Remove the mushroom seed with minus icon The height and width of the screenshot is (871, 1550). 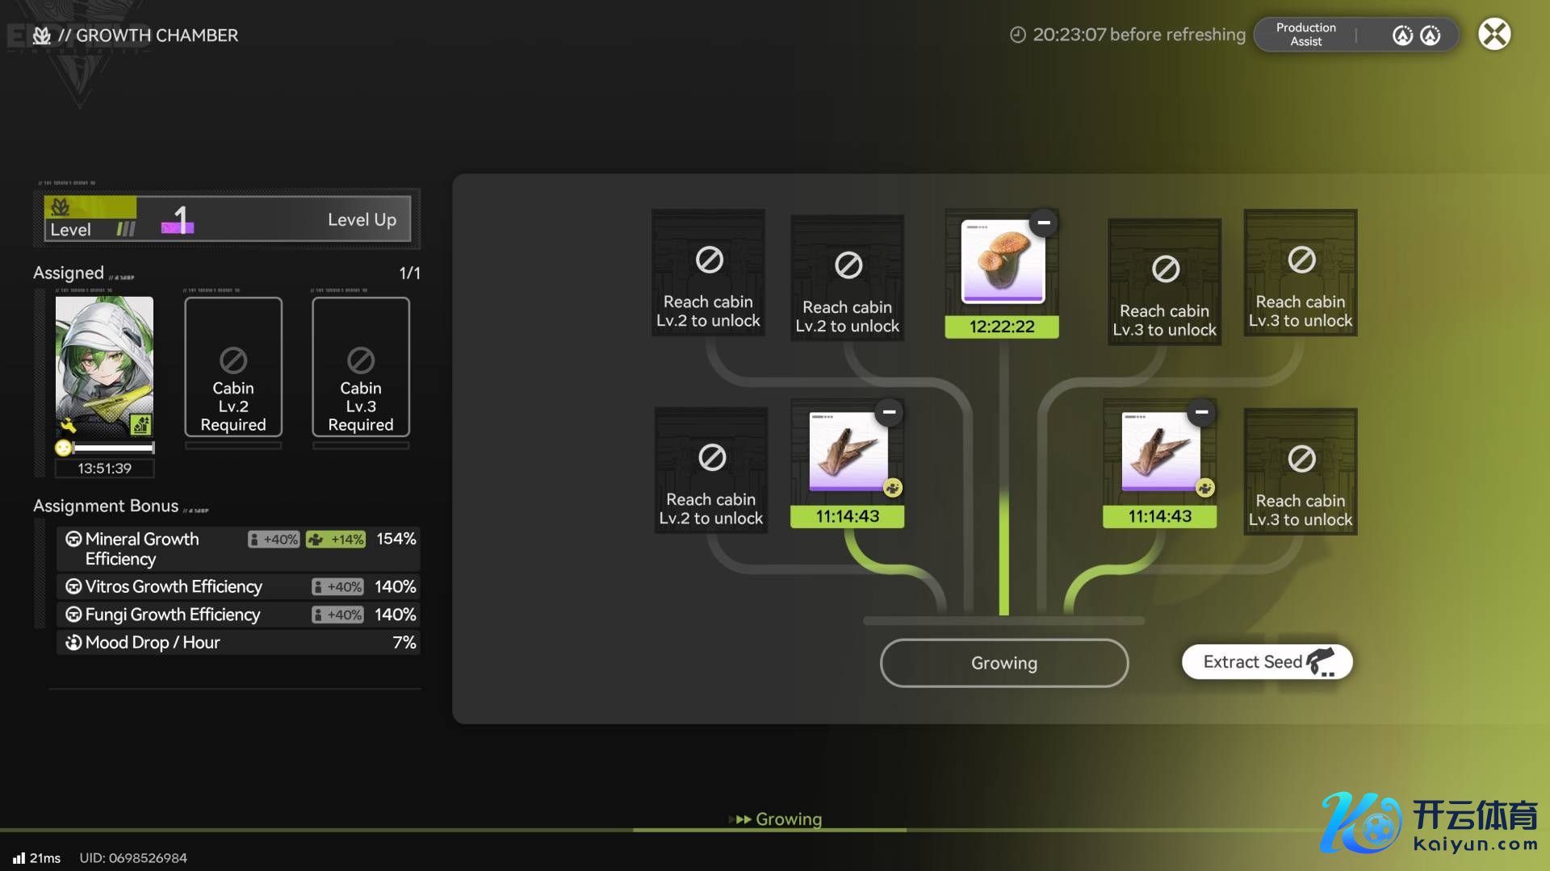1043,223
